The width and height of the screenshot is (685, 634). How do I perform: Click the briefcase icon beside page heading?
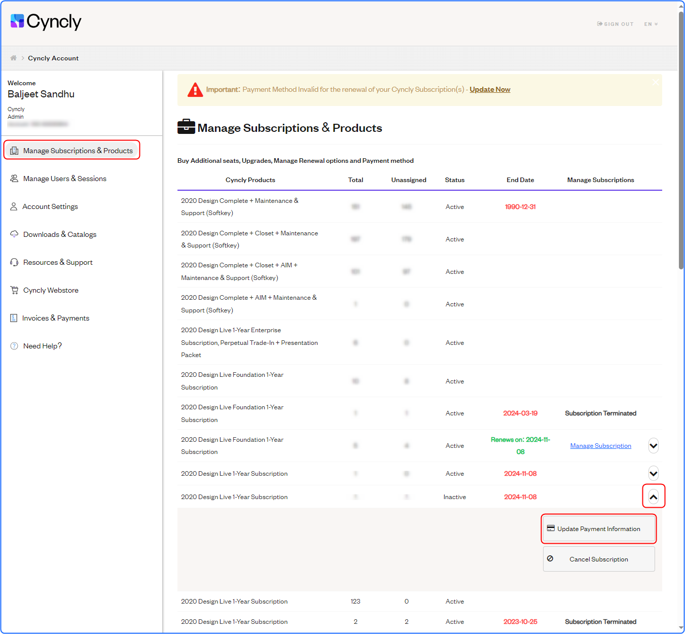(186, 127)
